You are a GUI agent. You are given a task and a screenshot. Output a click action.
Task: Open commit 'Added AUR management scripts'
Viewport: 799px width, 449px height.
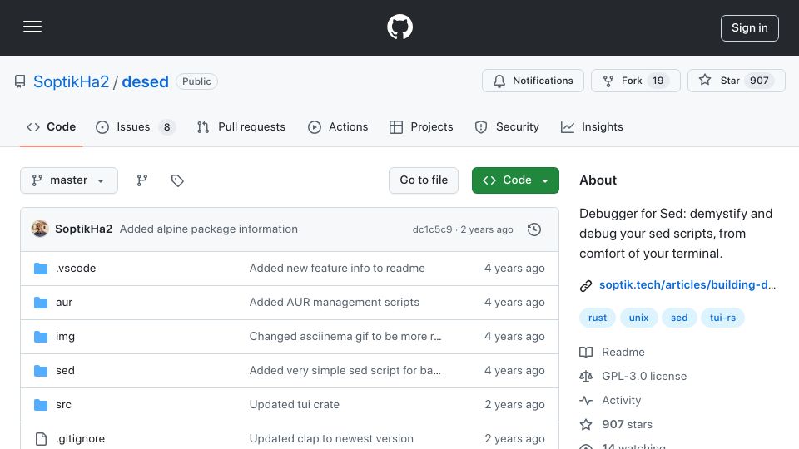pyautogui.click(x=335, y=303)
